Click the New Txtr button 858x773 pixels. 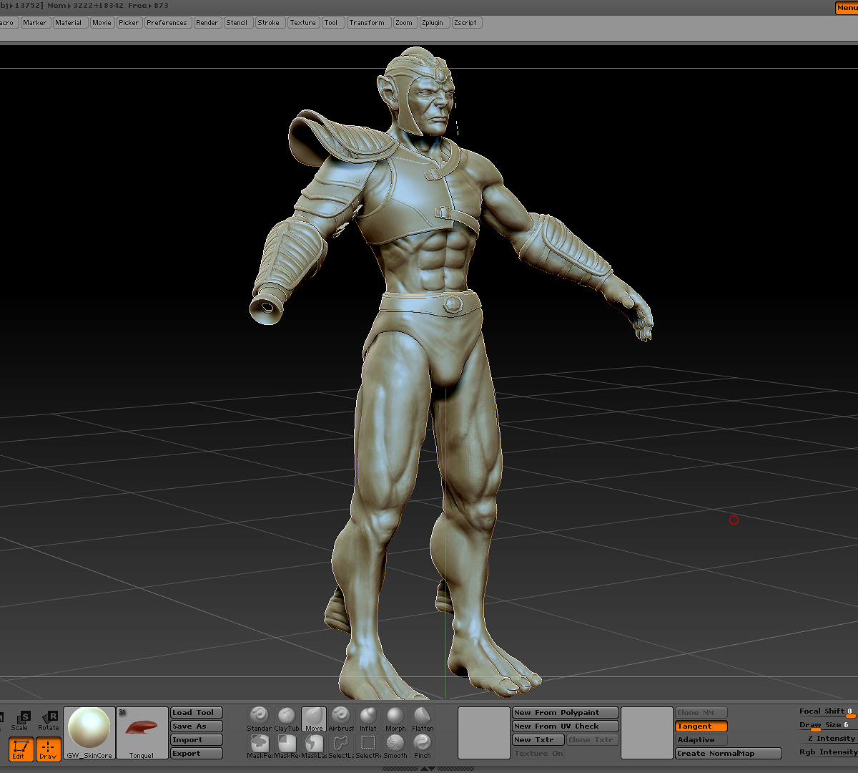(538, 740)
